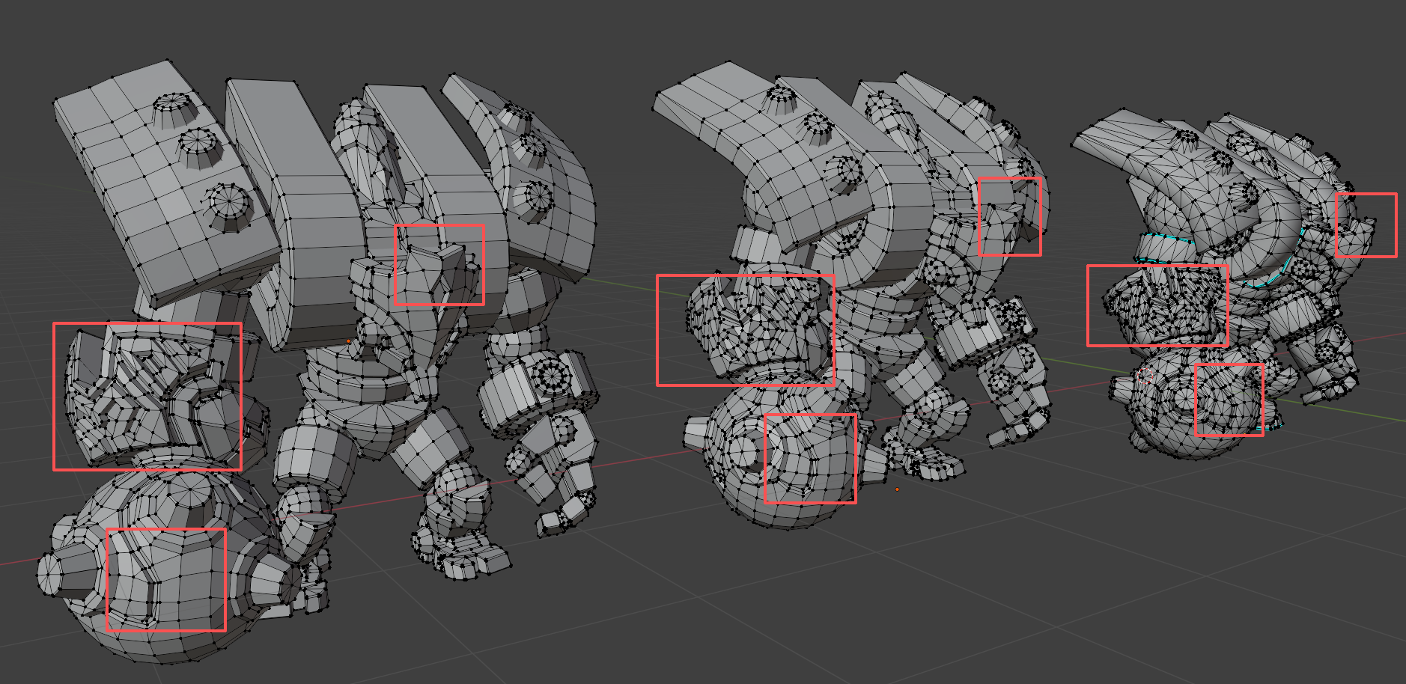This screenshot has width=1406, height=684.
Task: Select red-boxed sphere area on the middle model
Action: point(810,458)
